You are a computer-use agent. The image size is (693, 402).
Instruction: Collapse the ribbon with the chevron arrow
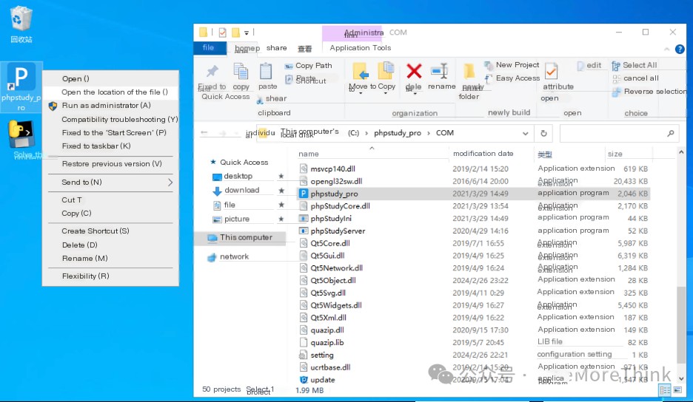click(666, 49)
